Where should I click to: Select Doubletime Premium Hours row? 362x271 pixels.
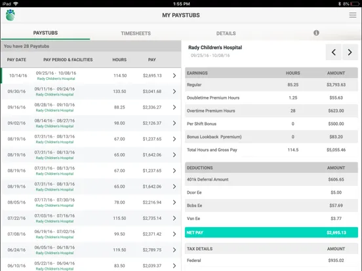point(271,98)
